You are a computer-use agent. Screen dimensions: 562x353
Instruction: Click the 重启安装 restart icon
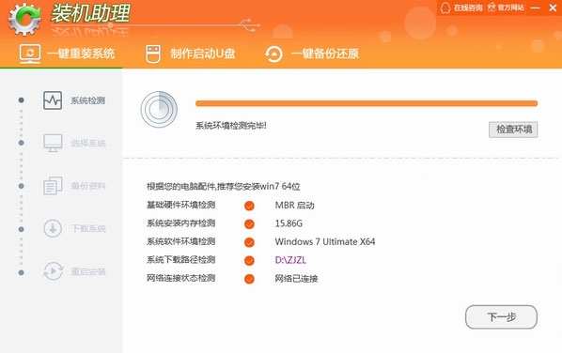click(53, 271)
